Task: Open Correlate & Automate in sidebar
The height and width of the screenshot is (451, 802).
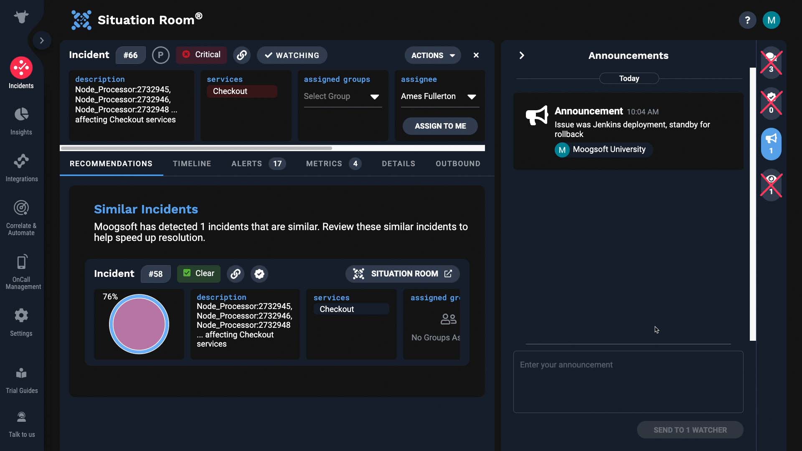Action: tap(21, 218)
